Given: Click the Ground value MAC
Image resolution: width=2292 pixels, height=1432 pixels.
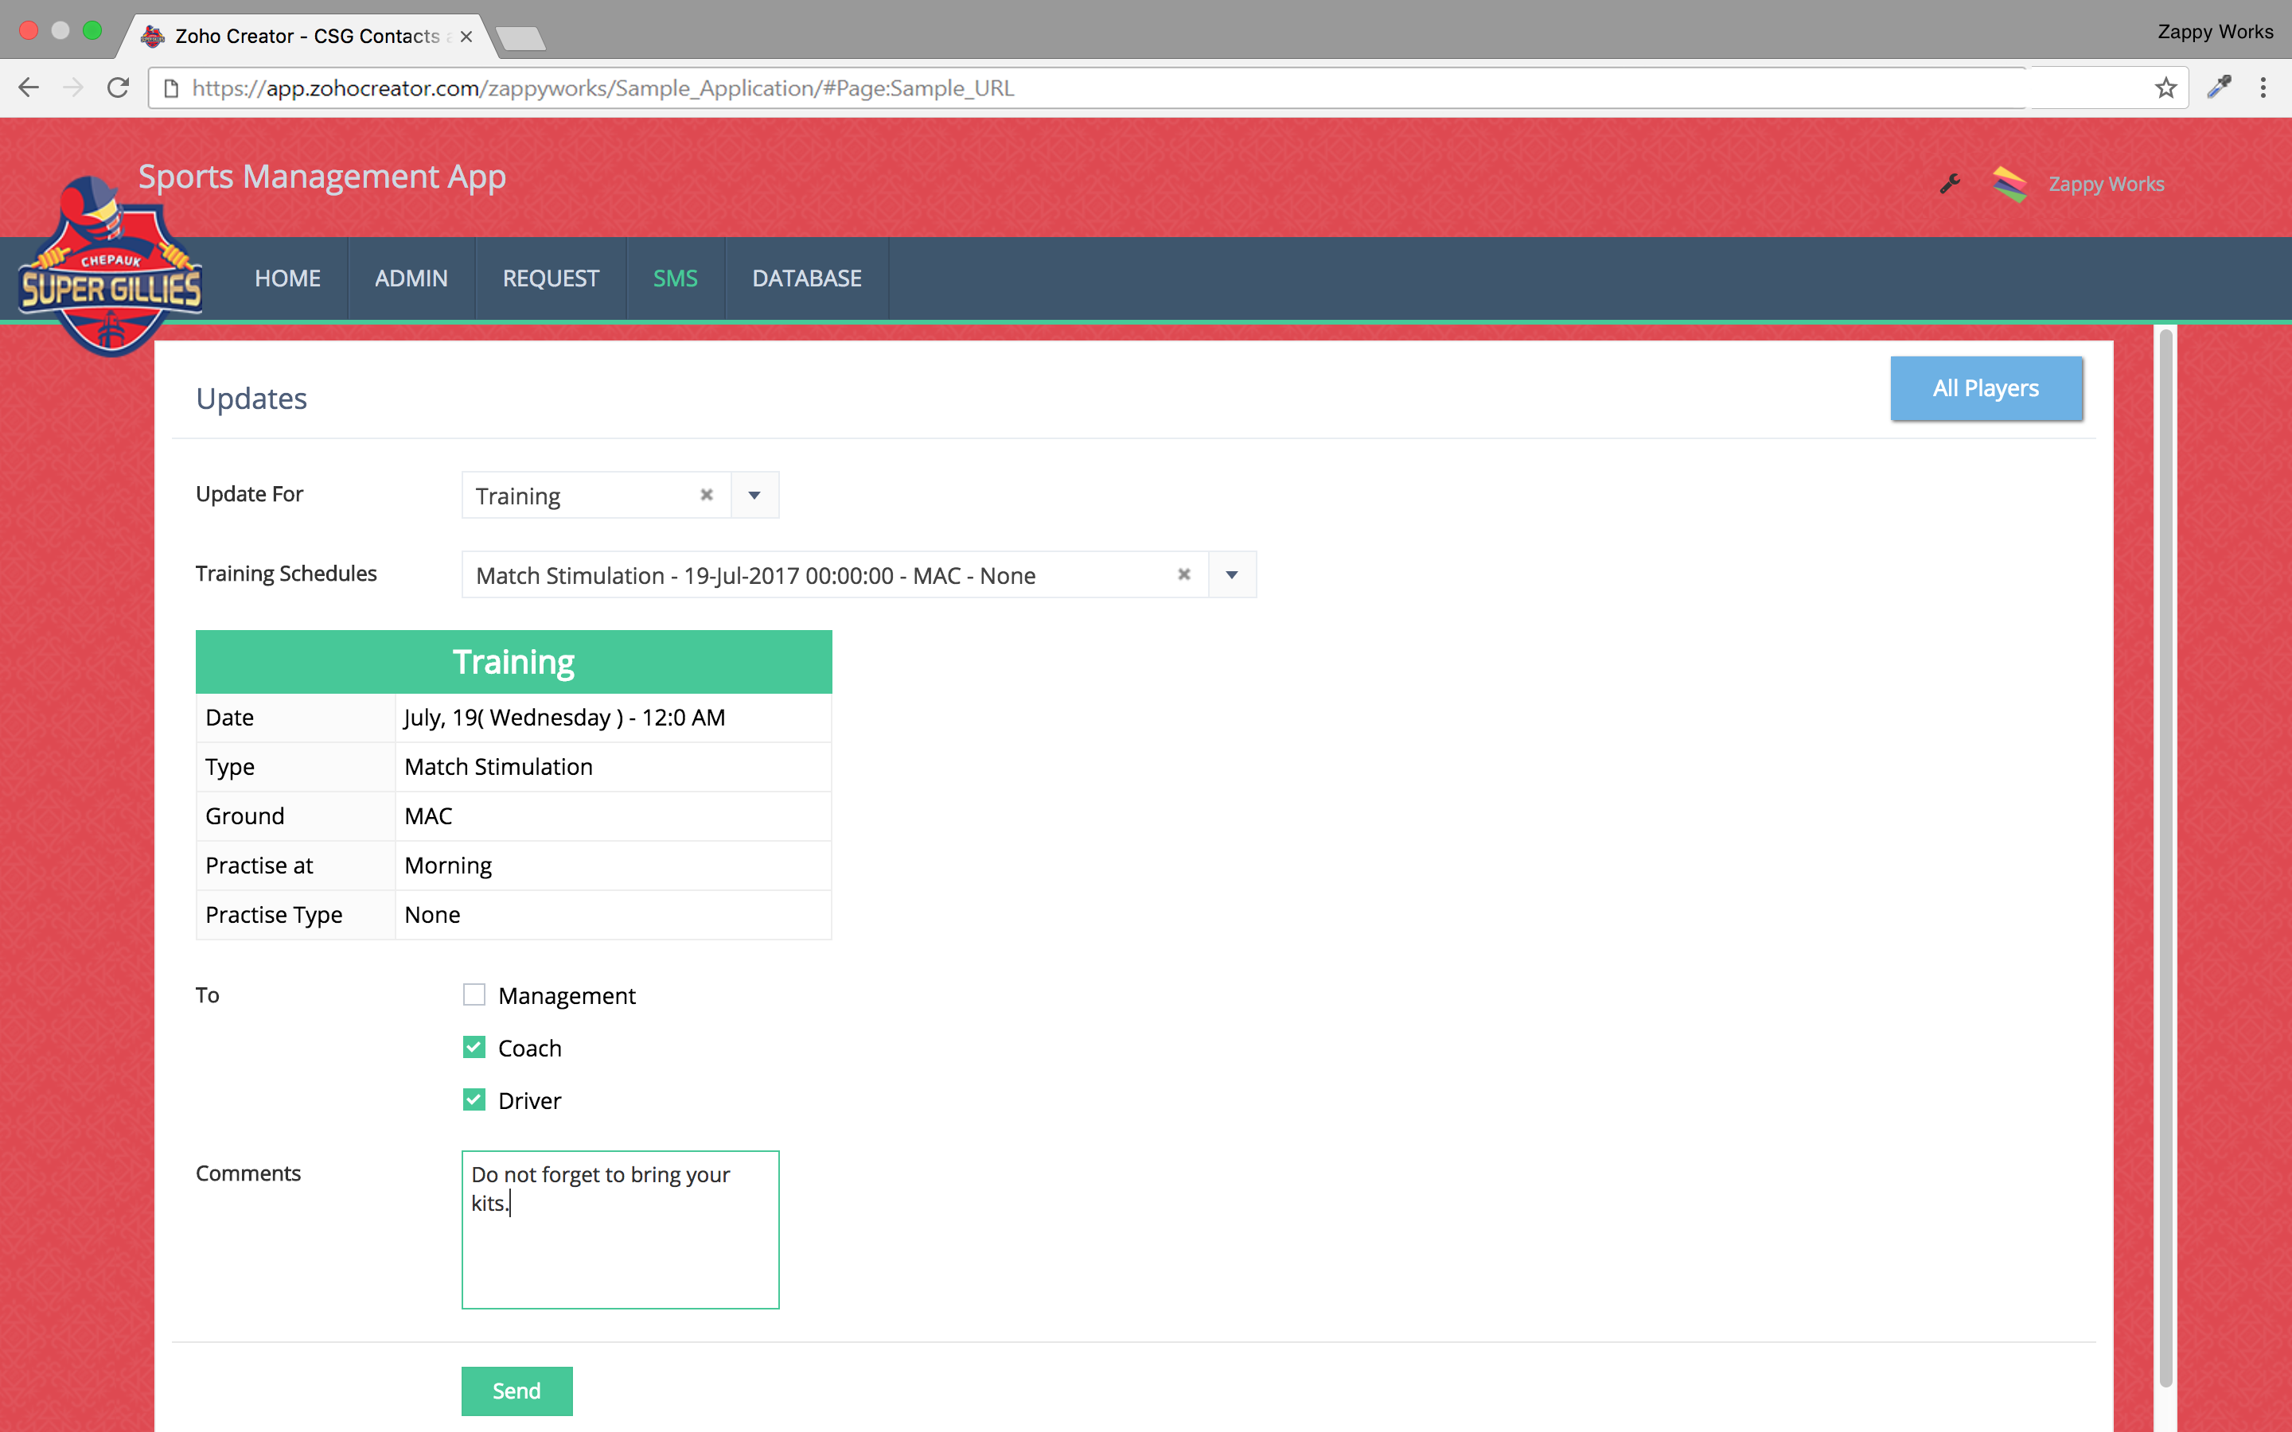Looking at the screenshot, I should pos(428,816).
